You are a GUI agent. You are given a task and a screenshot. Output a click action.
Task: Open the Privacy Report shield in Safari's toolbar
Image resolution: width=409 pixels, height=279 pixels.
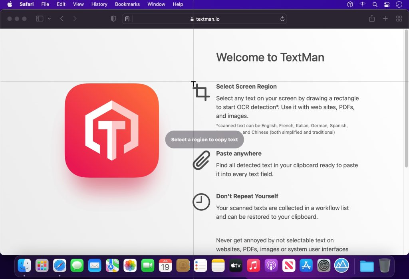tap(113, 18)
